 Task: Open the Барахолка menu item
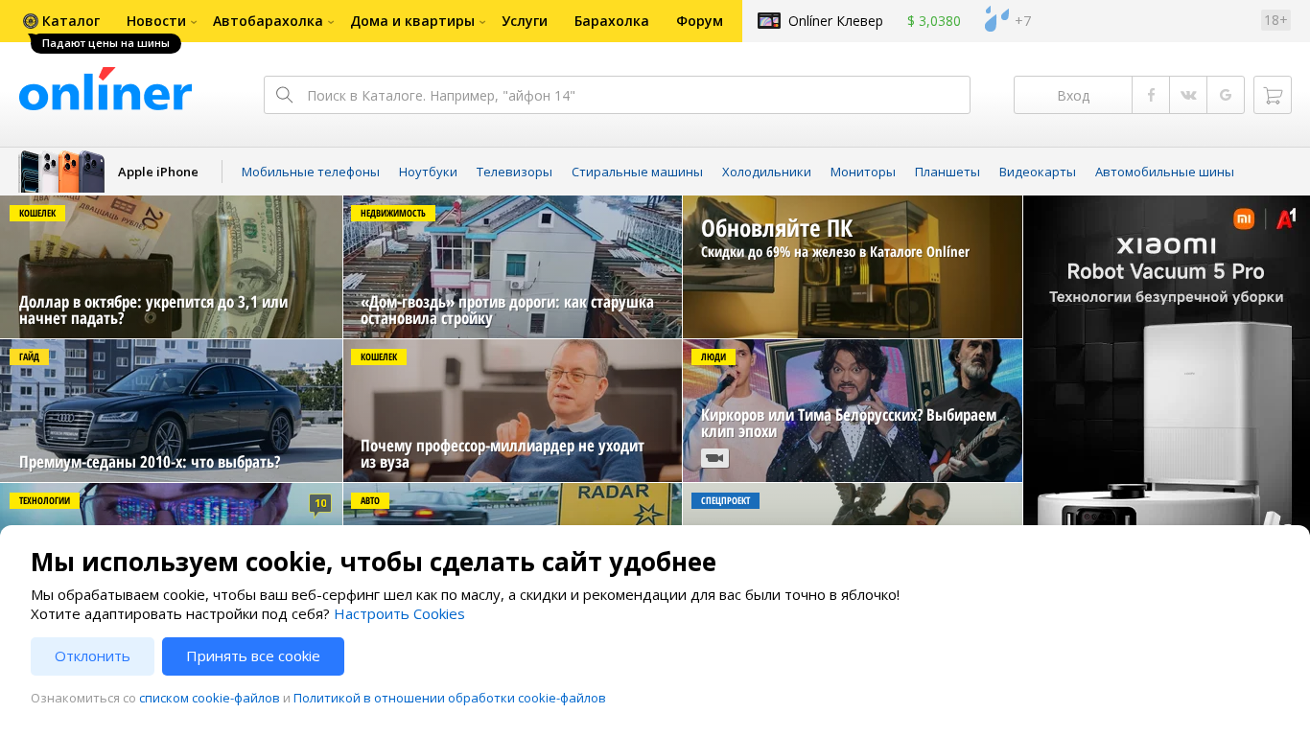point(612,21)
